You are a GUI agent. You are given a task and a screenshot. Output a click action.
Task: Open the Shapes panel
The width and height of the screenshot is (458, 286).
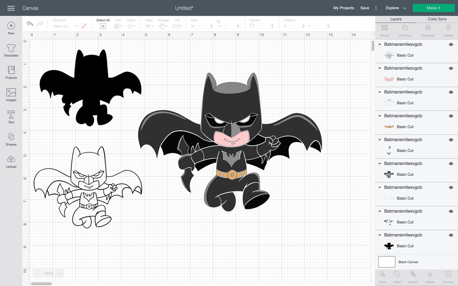11,139
